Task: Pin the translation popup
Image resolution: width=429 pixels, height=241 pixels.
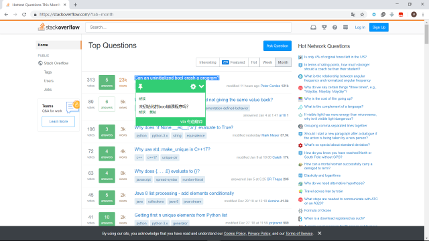Action: pyautogui.click(x=141, y=86)
